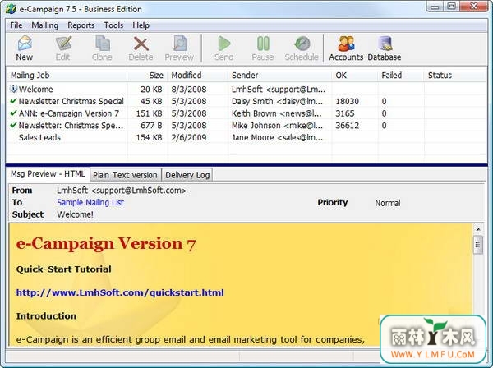
Task: Click sender Mike Johnson cell
Action: pos(277,126)
